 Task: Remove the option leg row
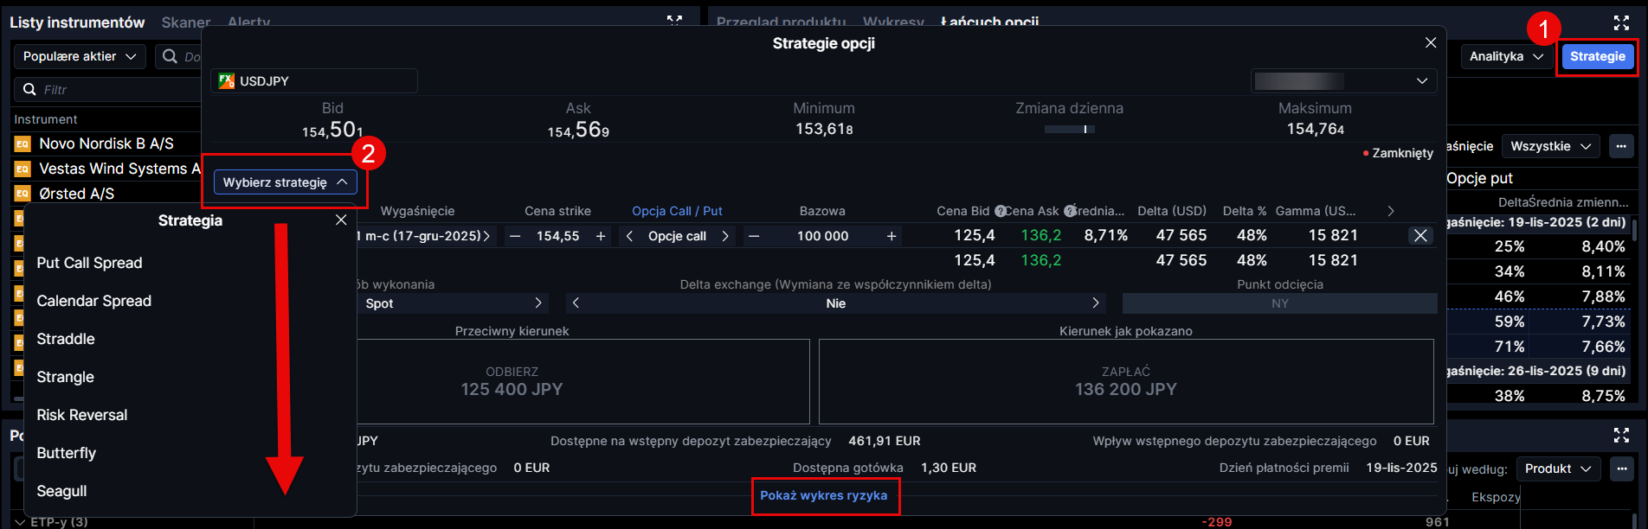(1419, 235)
